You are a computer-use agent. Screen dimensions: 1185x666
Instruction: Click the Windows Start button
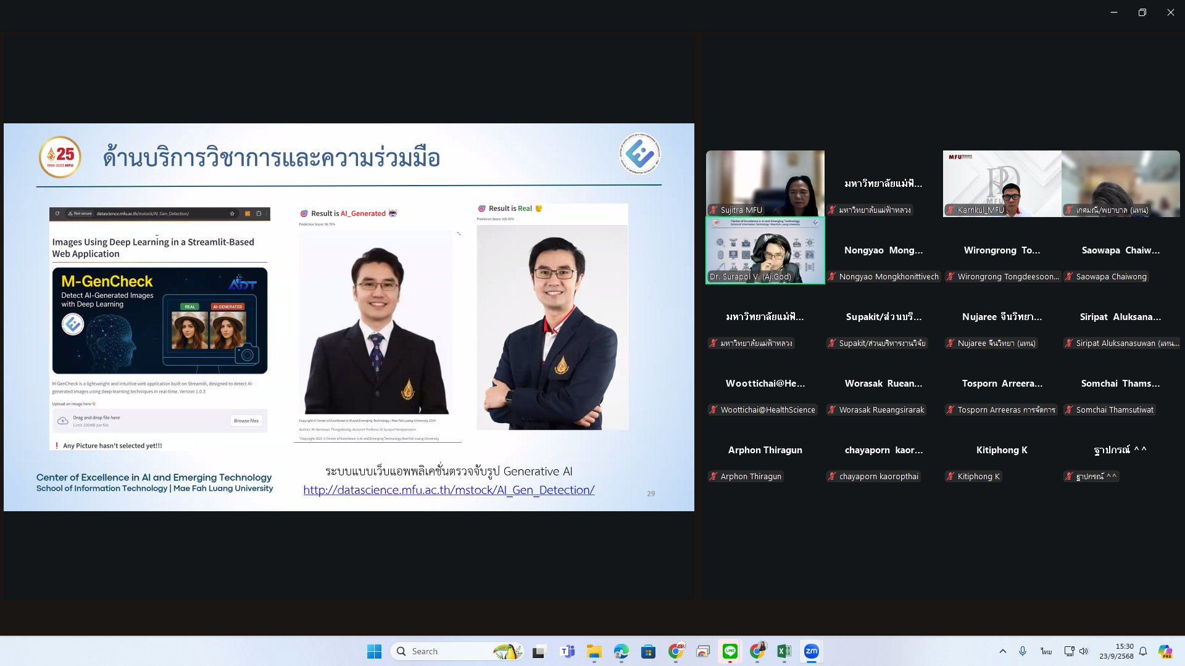[x=374, y=651]
